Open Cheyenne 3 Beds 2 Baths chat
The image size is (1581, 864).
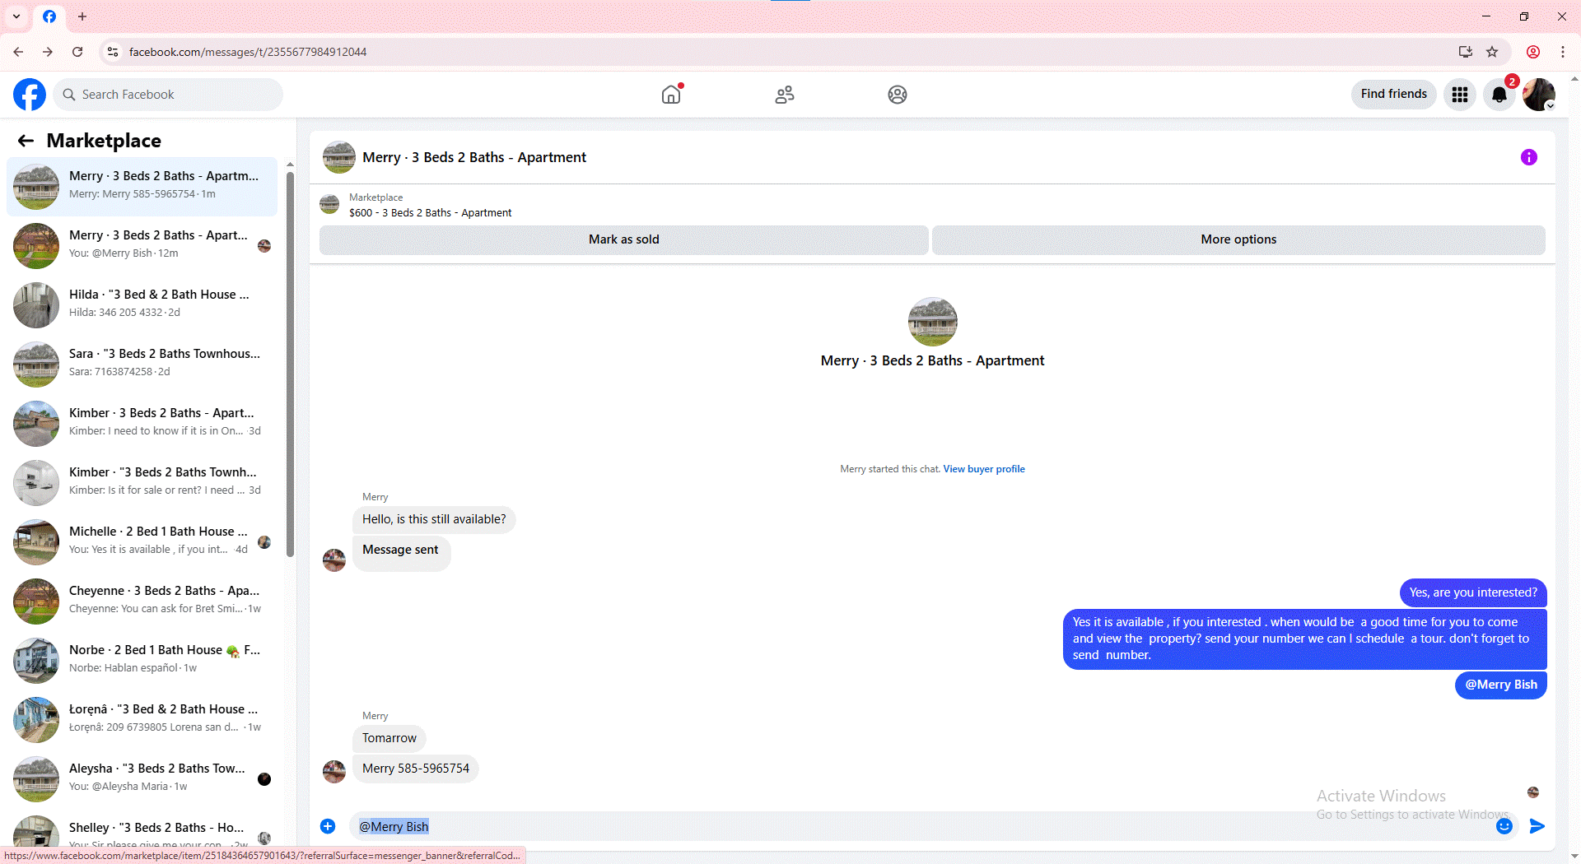tap(142, 602)
